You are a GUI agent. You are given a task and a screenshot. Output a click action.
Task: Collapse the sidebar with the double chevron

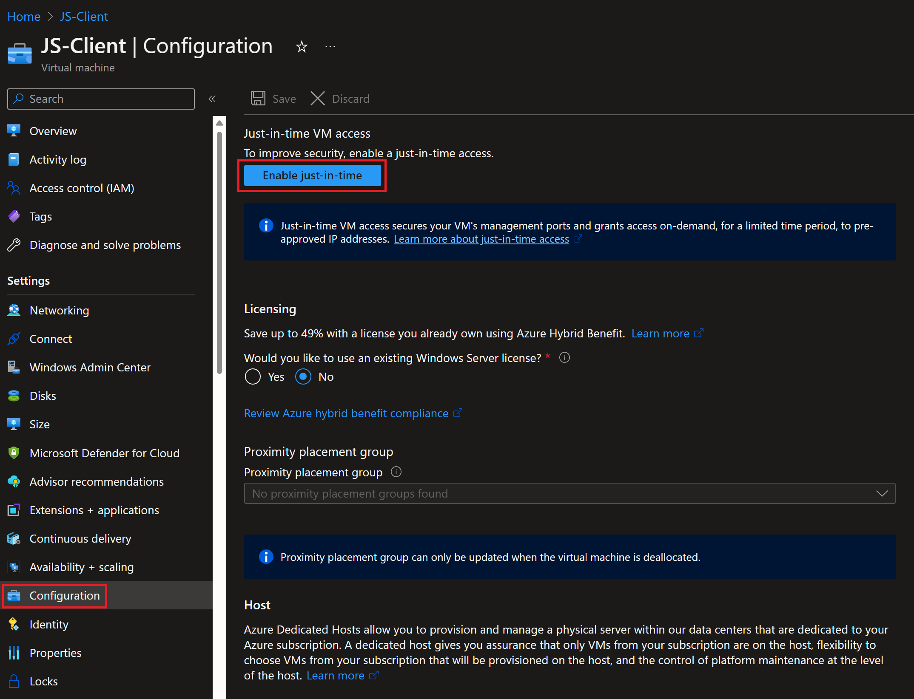(x=212, y=99)
